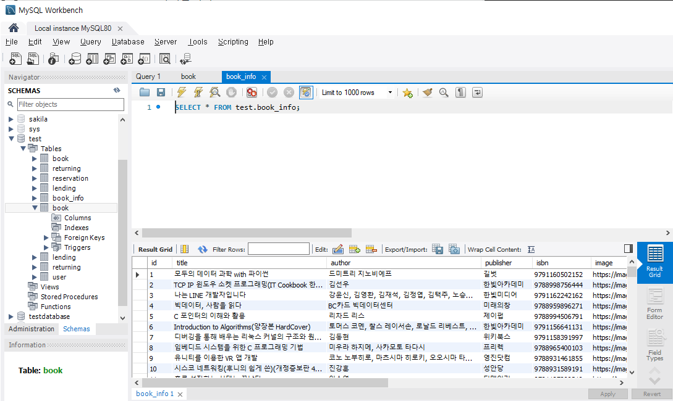Screen dimensions: 673x401
Task: Save query as favorite snippet star icon
Action: pyautogui.click(x=407, y=93)
